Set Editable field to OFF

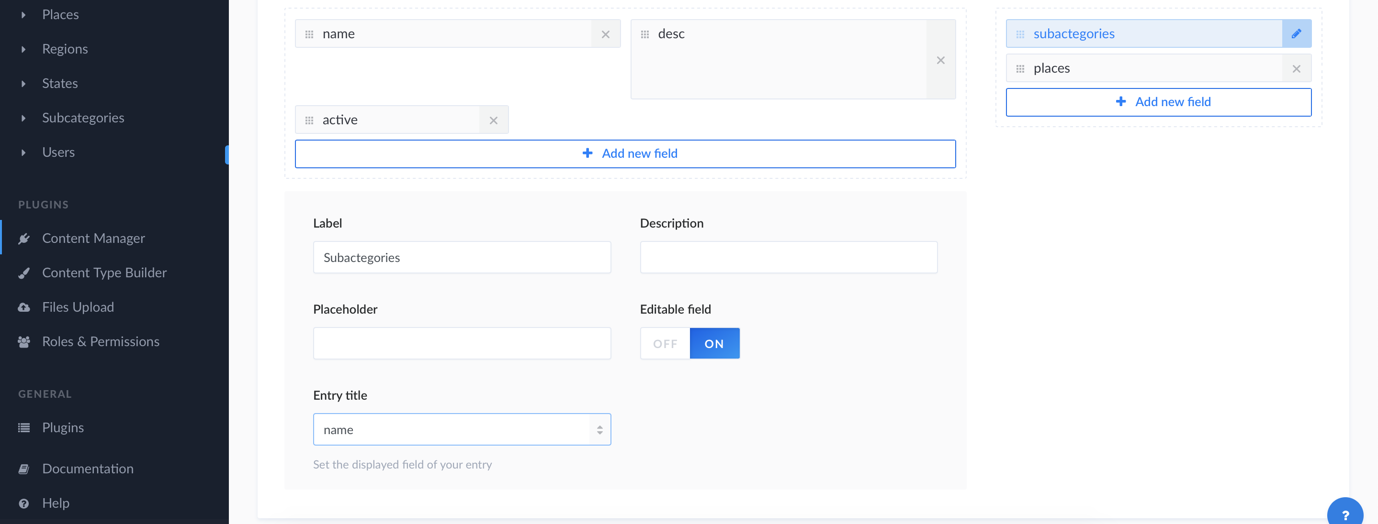tap(665, 343)
